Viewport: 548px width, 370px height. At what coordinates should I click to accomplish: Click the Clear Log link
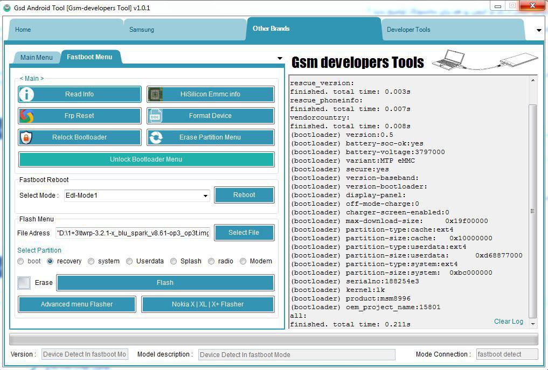pyautogui.click(x=509, y=322)
